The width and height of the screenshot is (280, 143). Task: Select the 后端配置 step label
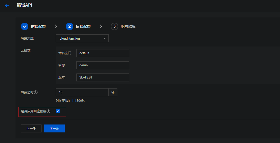click(83, 27)
